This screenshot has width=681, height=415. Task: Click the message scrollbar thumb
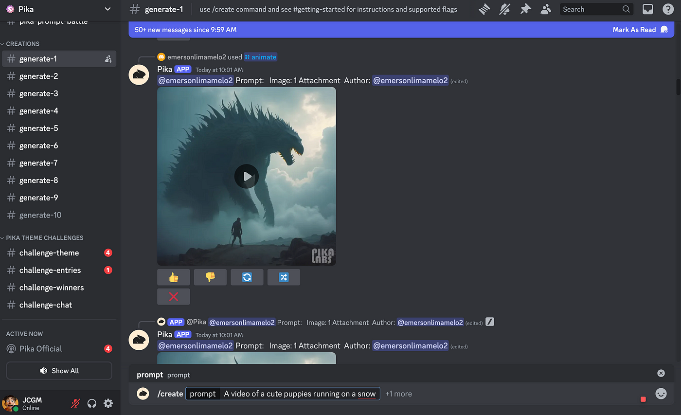click(678, 88)
